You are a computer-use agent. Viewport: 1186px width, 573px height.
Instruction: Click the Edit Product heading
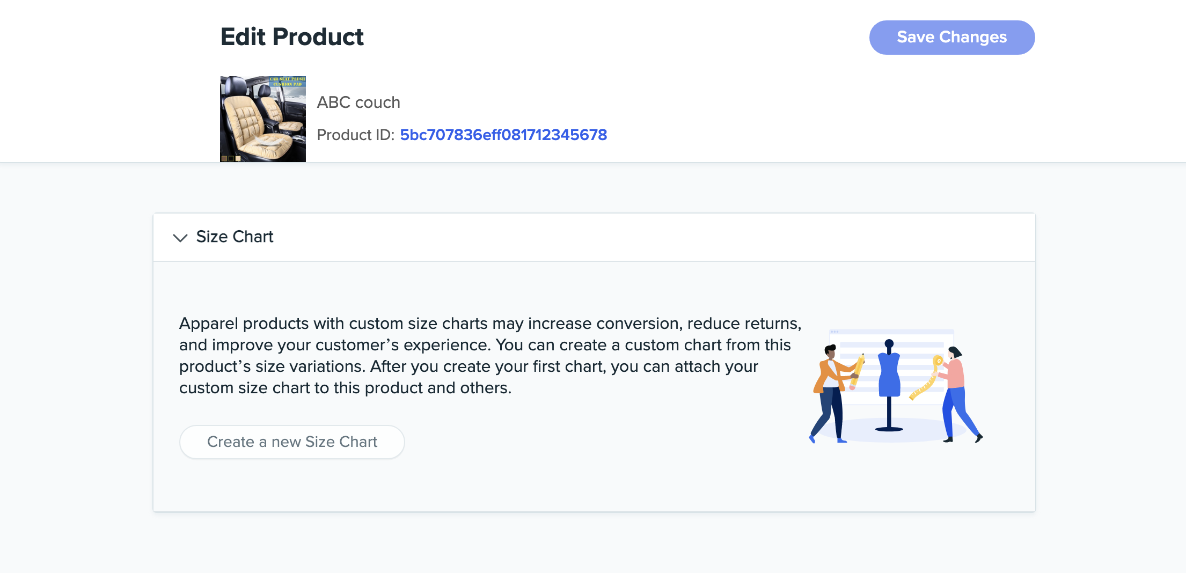[292, 36]
